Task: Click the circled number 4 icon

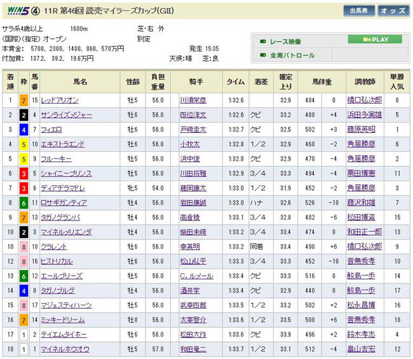Action: [37, 11]
